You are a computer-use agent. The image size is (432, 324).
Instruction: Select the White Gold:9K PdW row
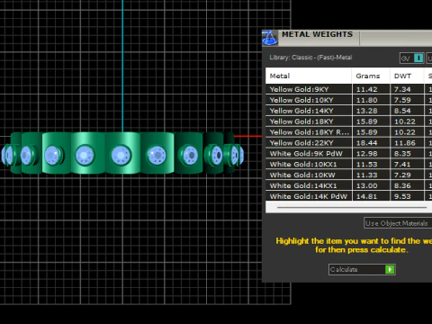pyautogui.click(x=348, y=154)
